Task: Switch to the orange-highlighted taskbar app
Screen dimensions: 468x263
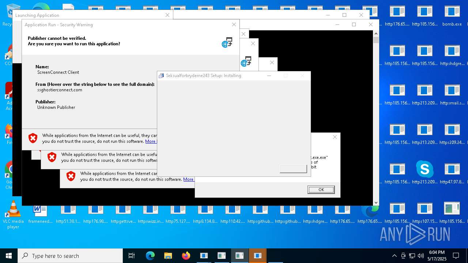Action: coord(258,256)
